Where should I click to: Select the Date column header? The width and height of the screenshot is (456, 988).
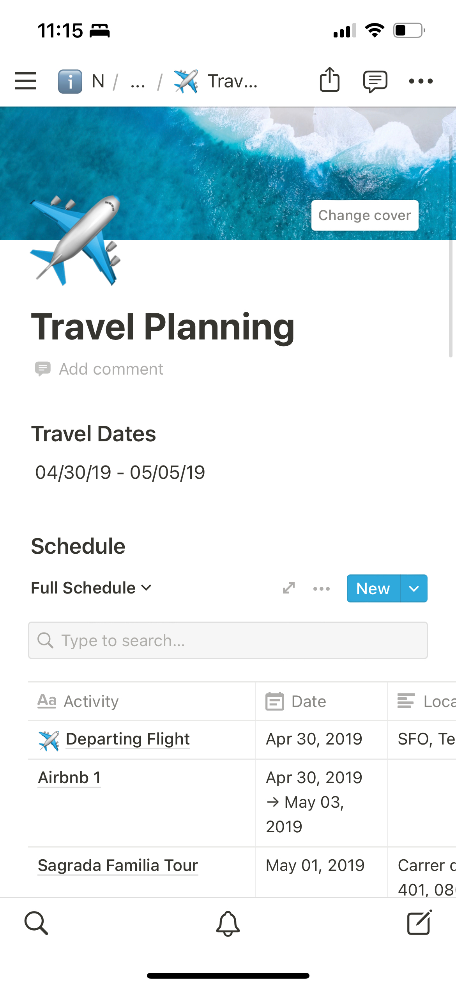point(308,702)
